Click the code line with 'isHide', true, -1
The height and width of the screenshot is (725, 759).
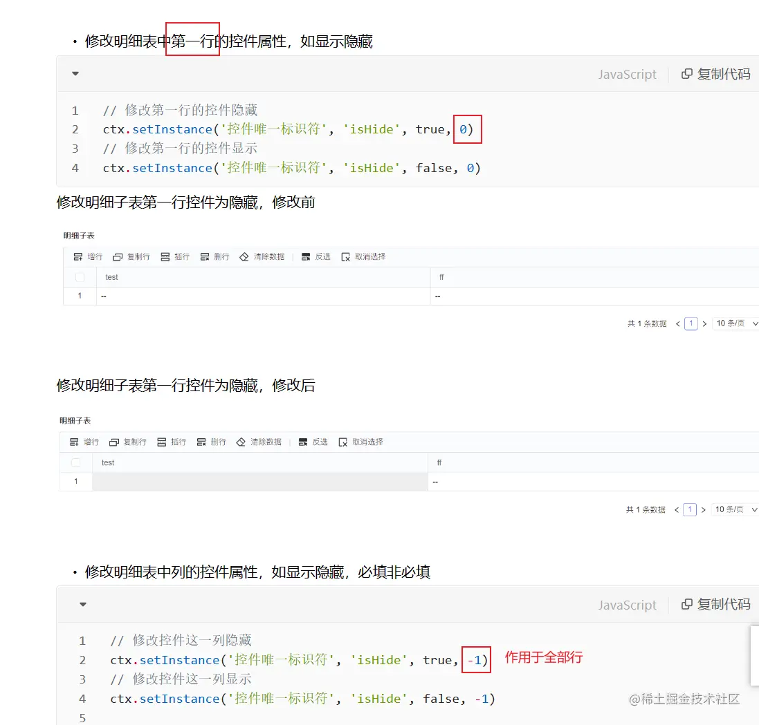click(x=299, y=660)
